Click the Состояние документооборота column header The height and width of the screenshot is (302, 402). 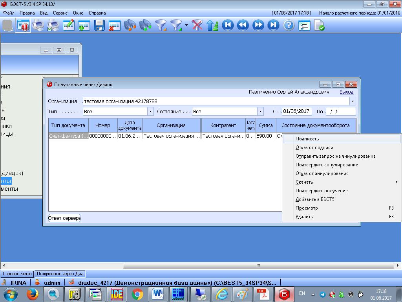click(316, 125)
